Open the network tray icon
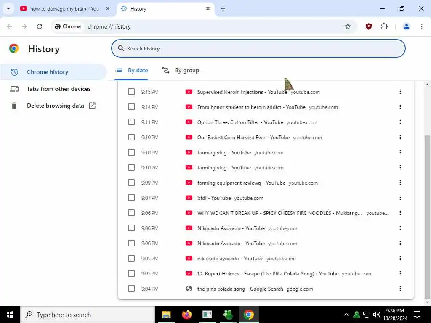The width and height of the screenshot is (431, 323). (367, 315)
